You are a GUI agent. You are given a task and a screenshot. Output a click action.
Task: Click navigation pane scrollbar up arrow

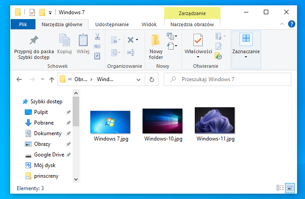click(x=76, y=93)
